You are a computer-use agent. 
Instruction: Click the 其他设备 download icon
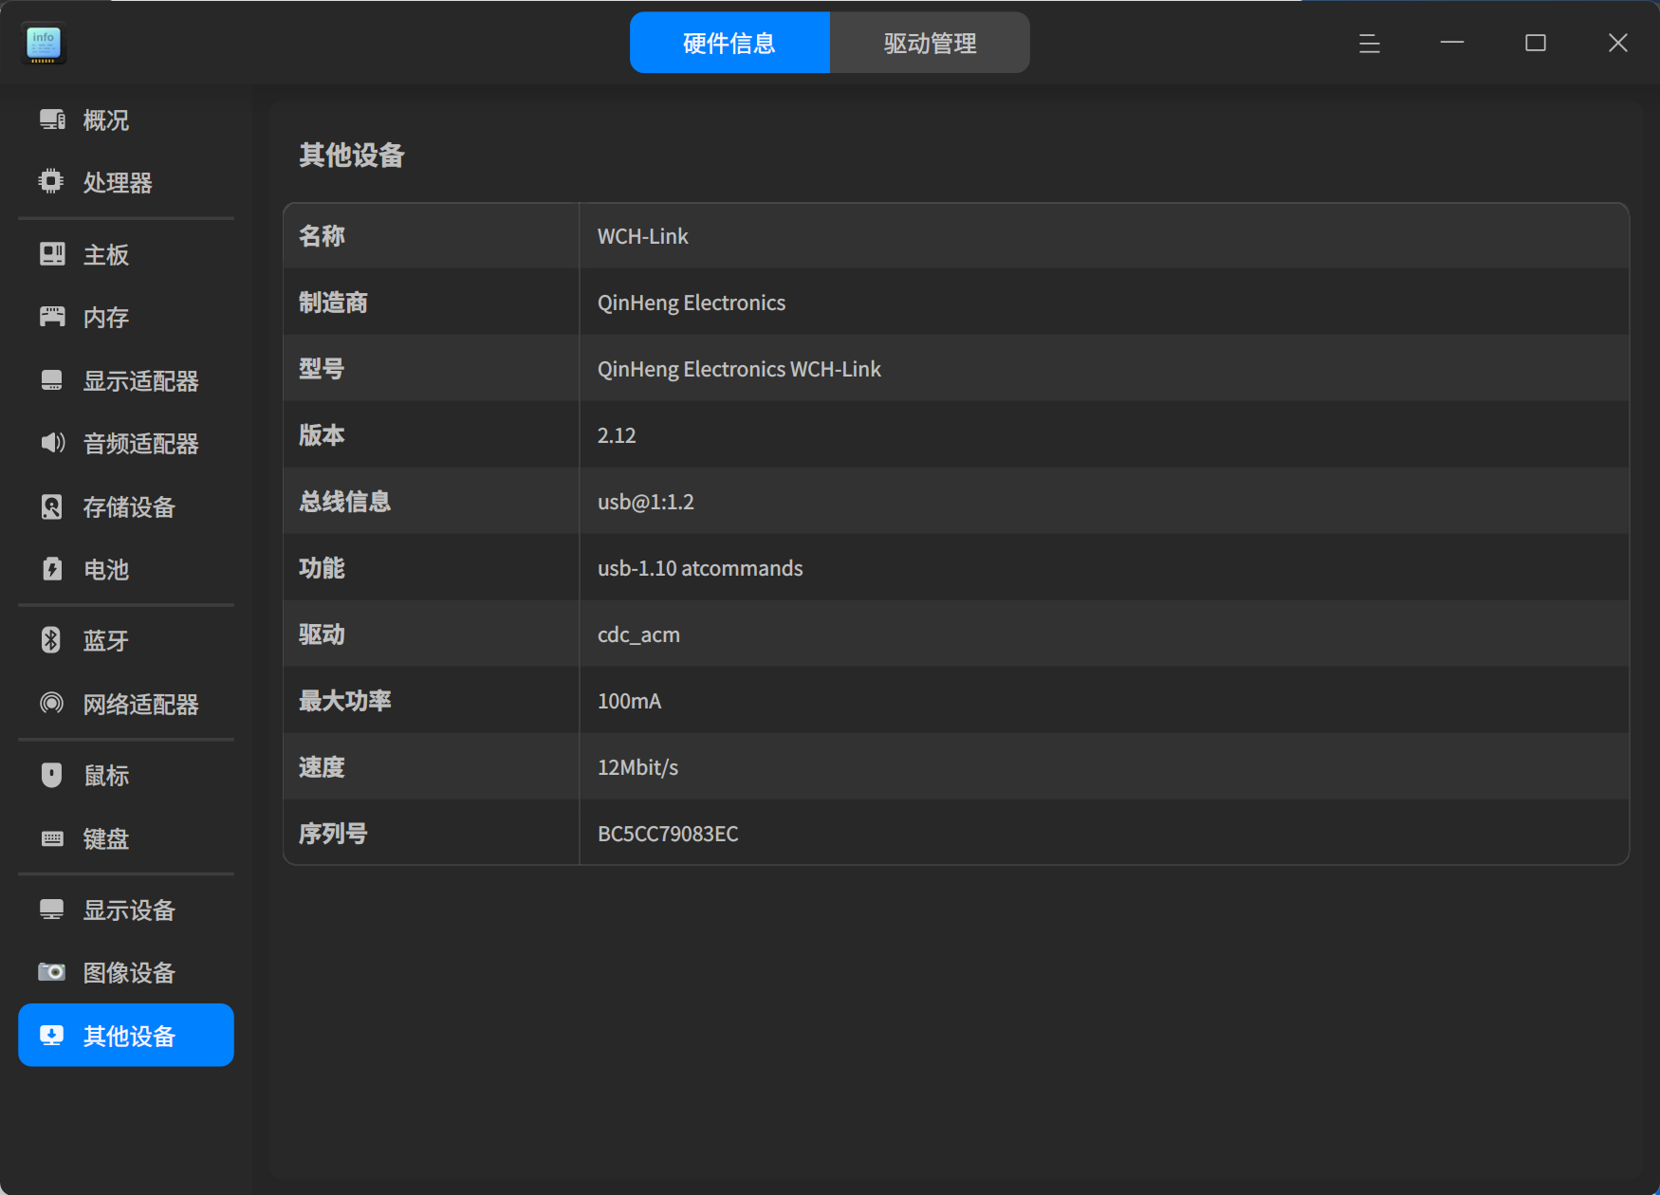(52, 1035)
